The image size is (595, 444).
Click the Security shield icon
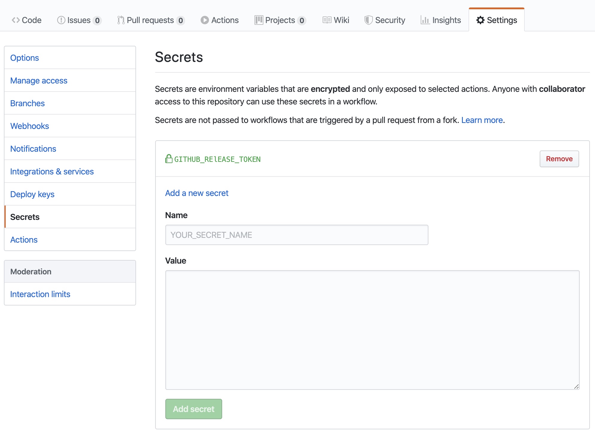368,20
